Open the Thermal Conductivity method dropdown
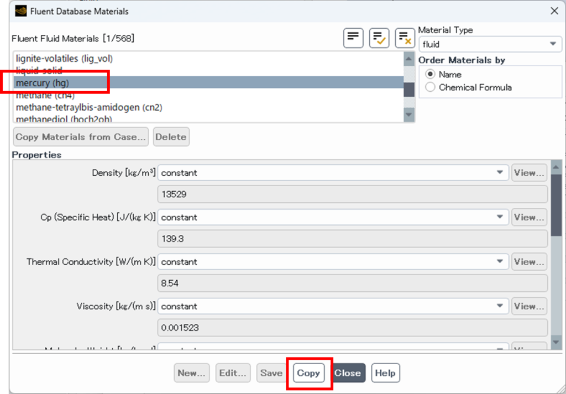The width and height of the screenshot is (566, 394). coord(333,261)
